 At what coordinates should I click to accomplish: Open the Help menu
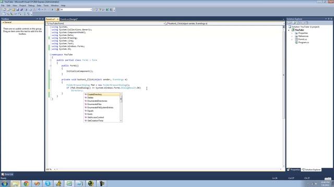click(x=63, y=6)
